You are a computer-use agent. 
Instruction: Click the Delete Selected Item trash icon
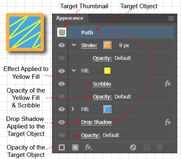click(160, 147)
